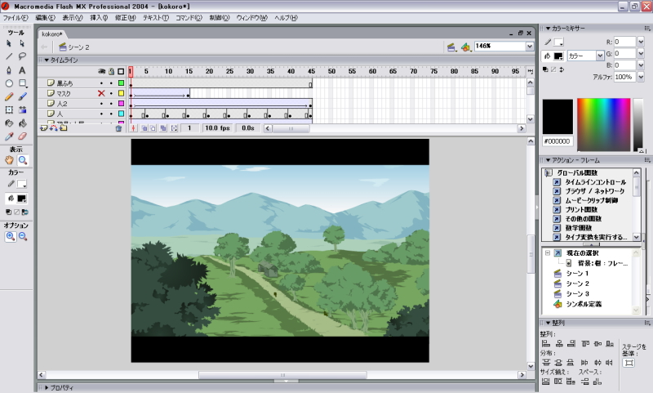
Task: Click toolbox black fill color swatch
Action: point(22,199)
